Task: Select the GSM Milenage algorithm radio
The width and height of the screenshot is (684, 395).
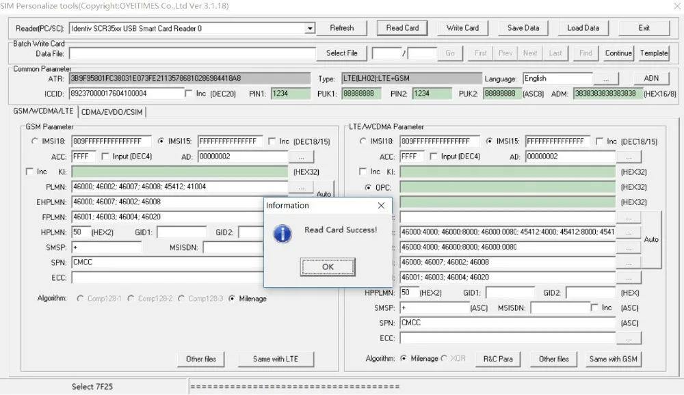Action: click(232, 299)
